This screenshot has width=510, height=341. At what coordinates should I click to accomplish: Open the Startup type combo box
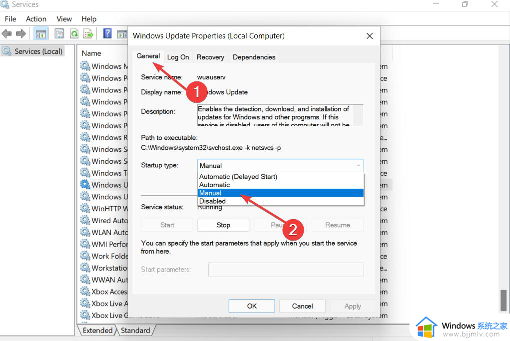point(280,165)
